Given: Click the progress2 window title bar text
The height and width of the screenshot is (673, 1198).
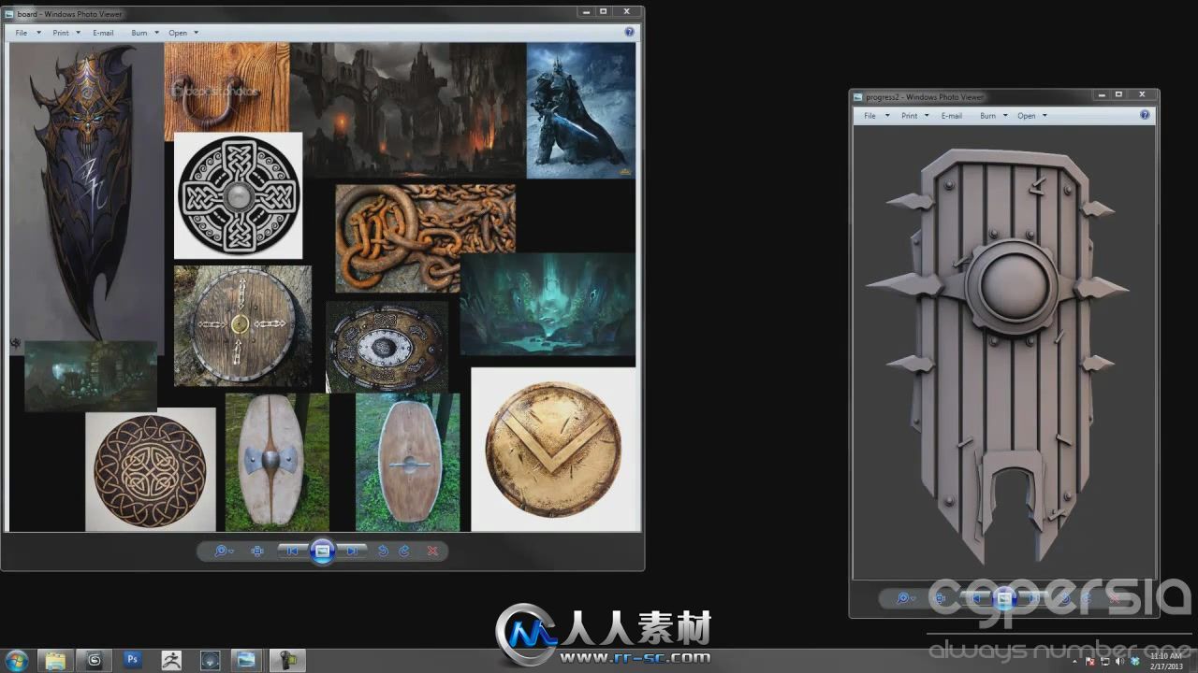Looking at the screenshot, I should coord(925,97).
